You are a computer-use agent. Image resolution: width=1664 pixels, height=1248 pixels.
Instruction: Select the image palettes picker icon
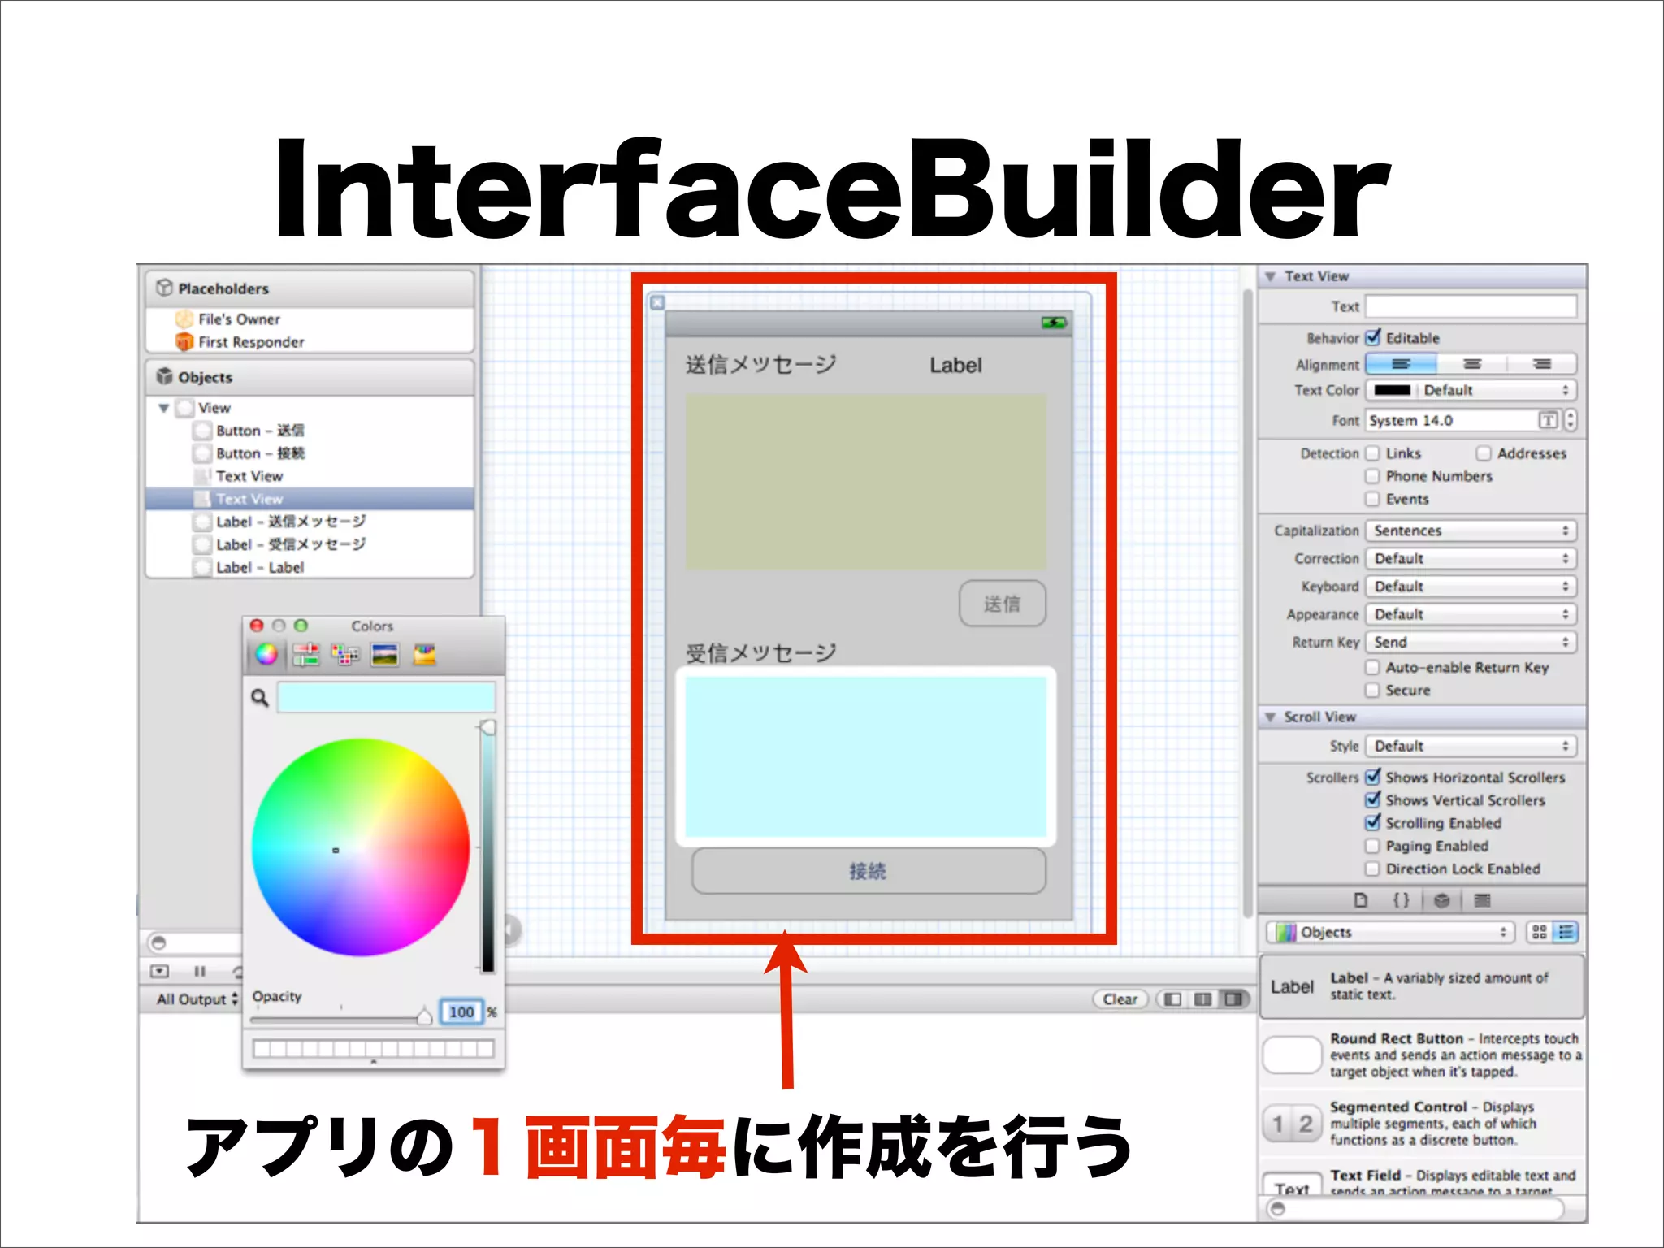tap(384, 654)
